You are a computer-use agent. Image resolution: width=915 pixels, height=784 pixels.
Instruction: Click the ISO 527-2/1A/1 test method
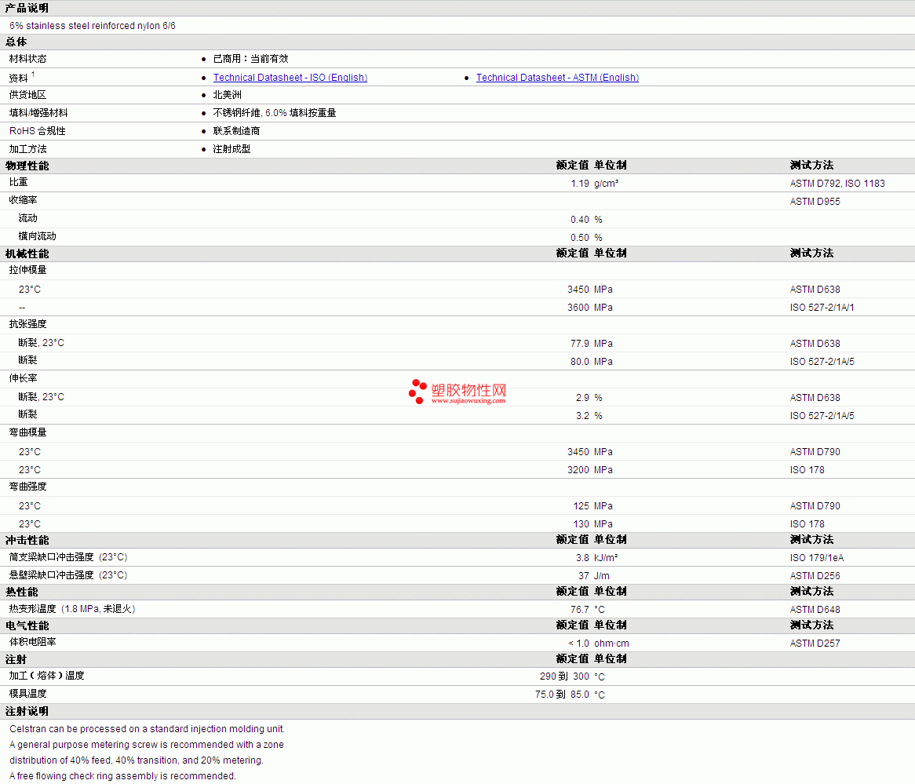pos(822,308)
